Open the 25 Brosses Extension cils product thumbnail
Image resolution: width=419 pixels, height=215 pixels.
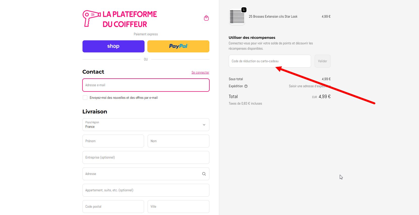(x=237, y=17)
